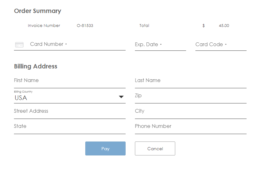Image resolution: width=263 pixels, height=183 pixels.
Task: Click the Total label
Action: [144, 26]
